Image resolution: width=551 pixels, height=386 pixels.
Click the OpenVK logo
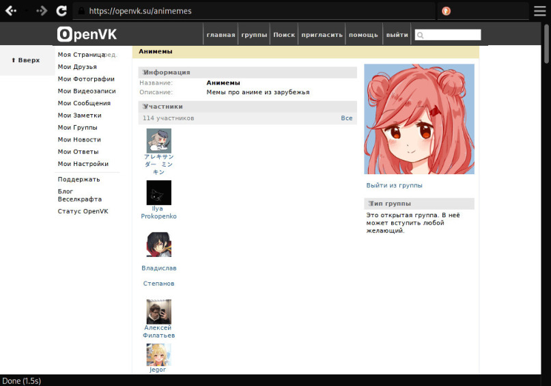pyautogui.click(x=87, y=34)
